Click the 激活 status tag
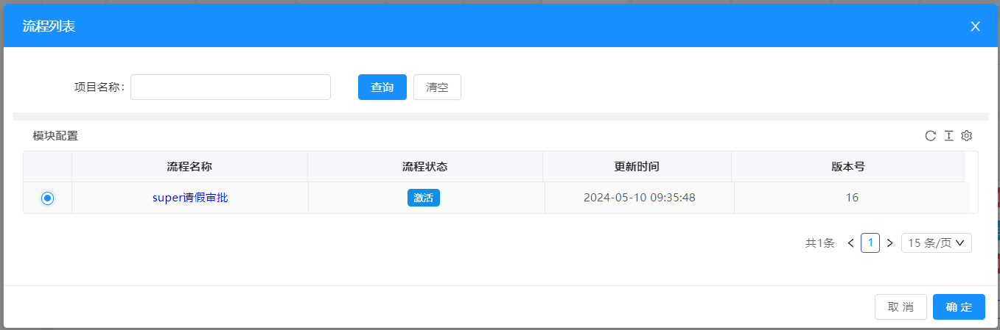The image size is (1000, 330). (x=424, y=198)
